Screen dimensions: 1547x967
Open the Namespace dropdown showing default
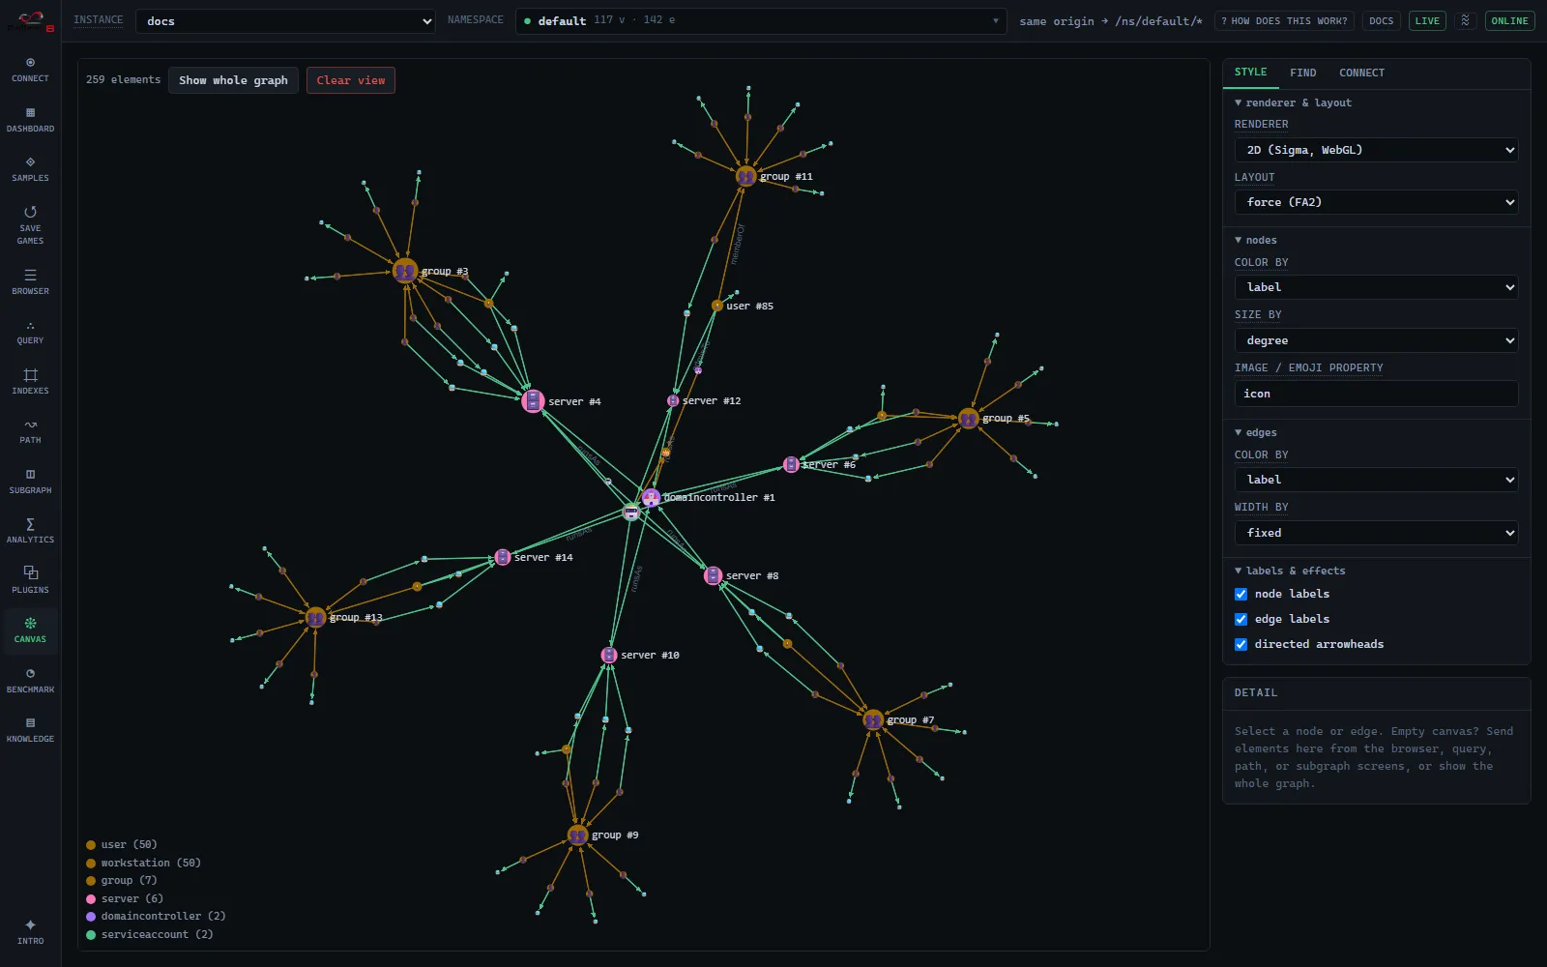click(x=761, y=21)
